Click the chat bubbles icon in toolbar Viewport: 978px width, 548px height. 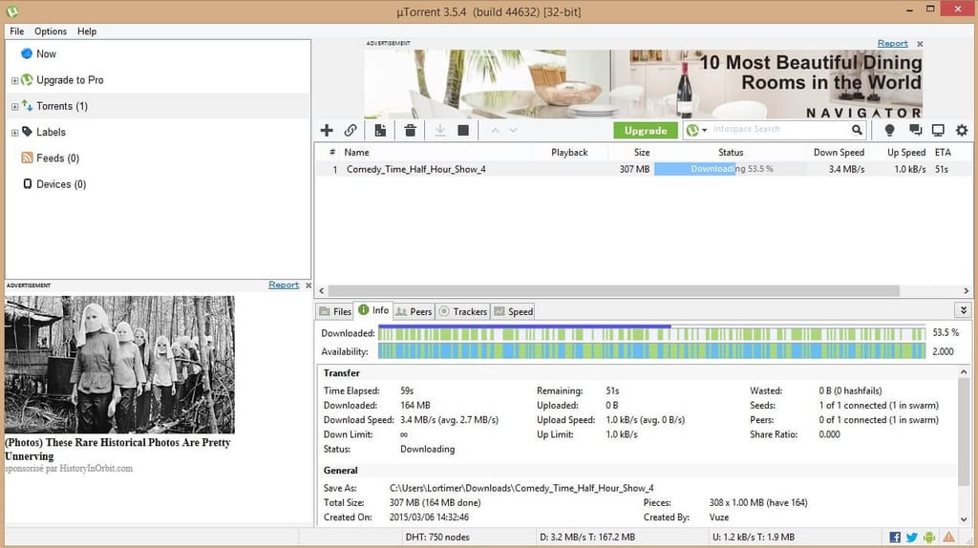pos(915,130)
